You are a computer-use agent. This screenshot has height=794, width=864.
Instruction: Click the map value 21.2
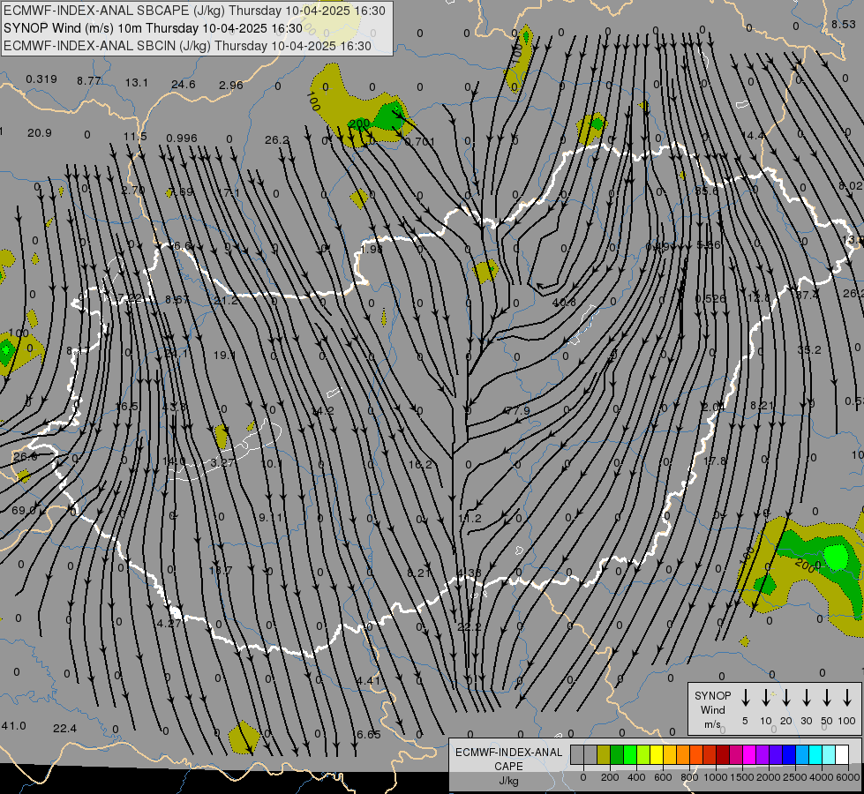[x=226, y=300]
